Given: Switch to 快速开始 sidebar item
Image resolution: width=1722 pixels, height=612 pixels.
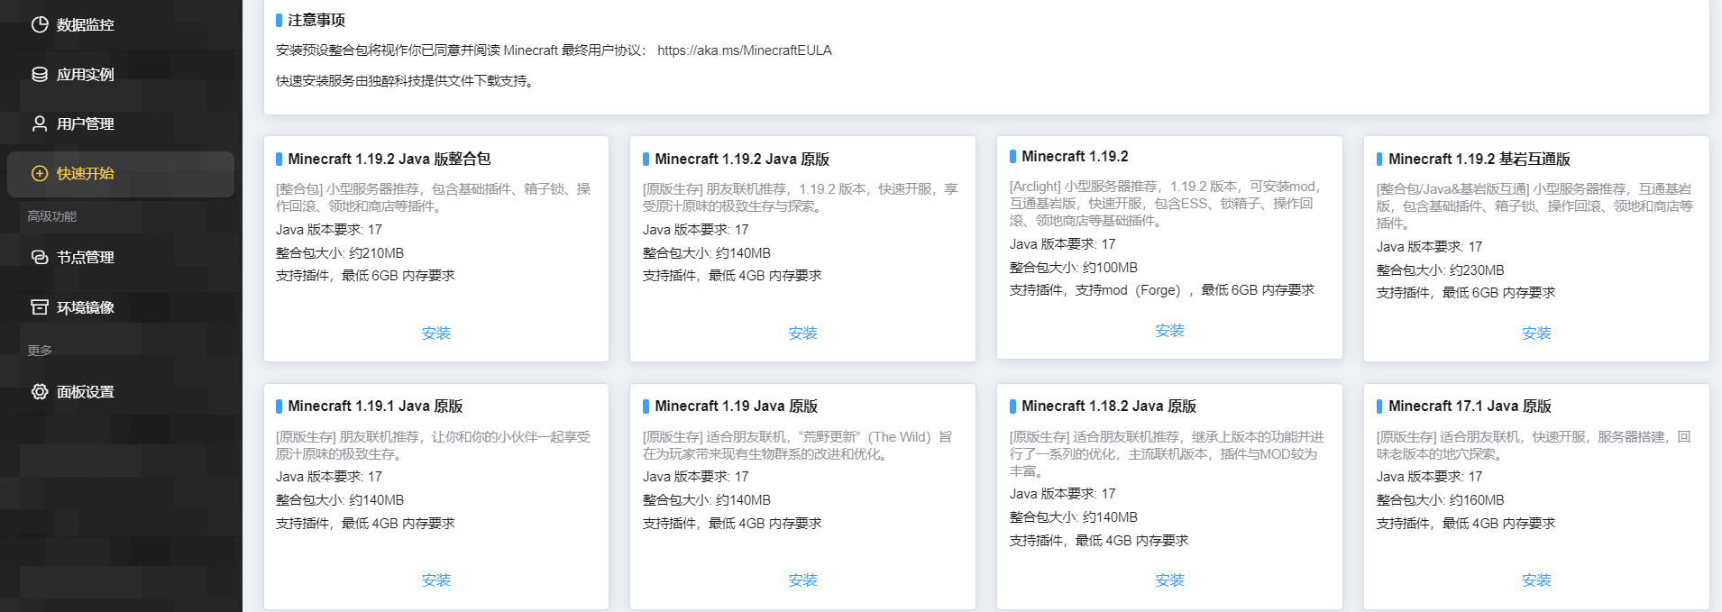Looking at the screenshot, I should tap(121, 173).
